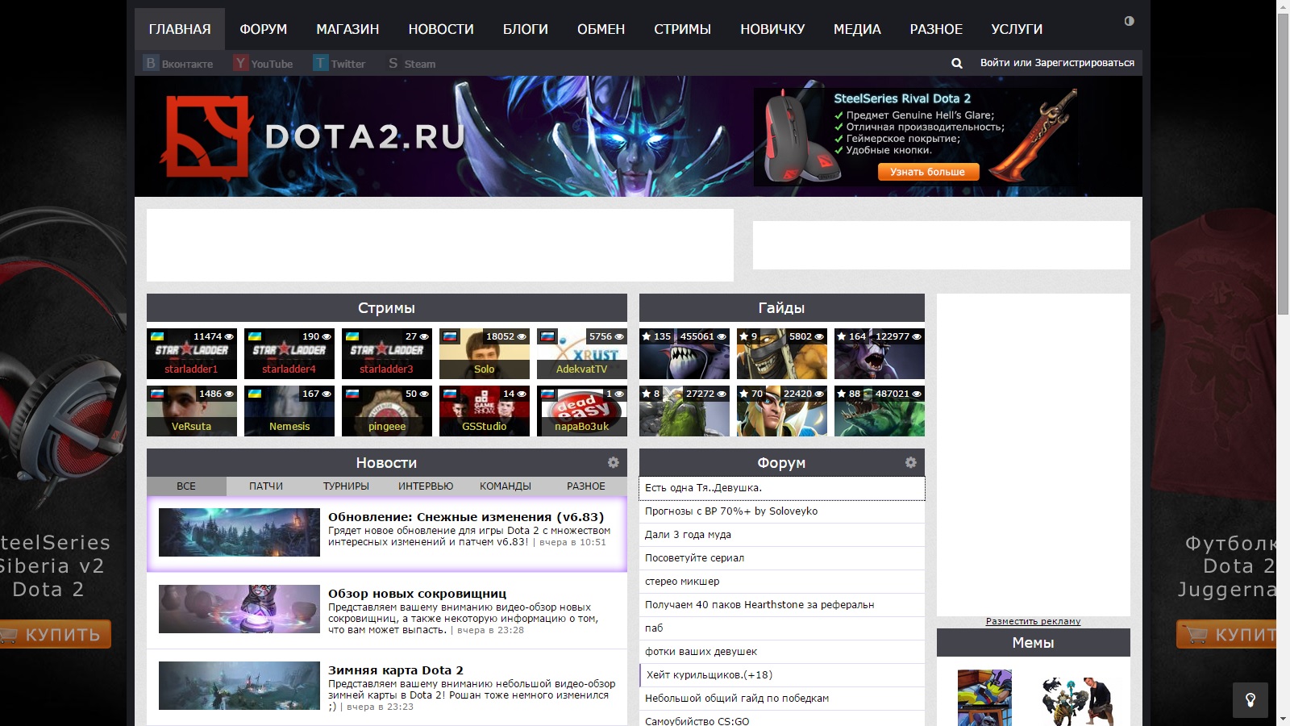Click the Узнать больше button
The image size is (1290, 726).
pos(928,172)
